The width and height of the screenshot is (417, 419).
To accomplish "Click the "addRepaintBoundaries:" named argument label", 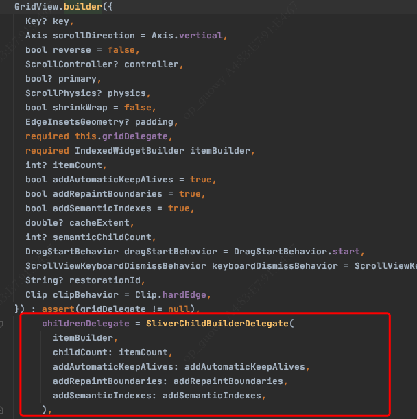I will point(110,381).
